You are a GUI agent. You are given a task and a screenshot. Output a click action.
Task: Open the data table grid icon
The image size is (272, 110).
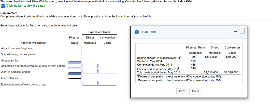click(x=3, y=6)
